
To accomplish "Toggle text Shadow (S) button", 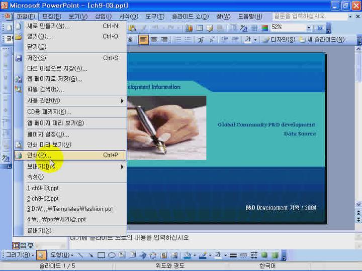I will tap(130, 40).
